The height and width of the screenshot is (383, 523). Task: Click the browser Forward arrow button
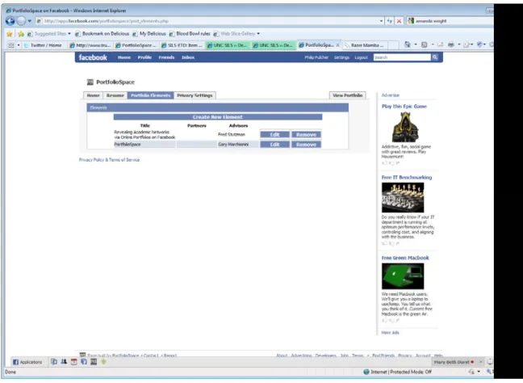point(21,21)
